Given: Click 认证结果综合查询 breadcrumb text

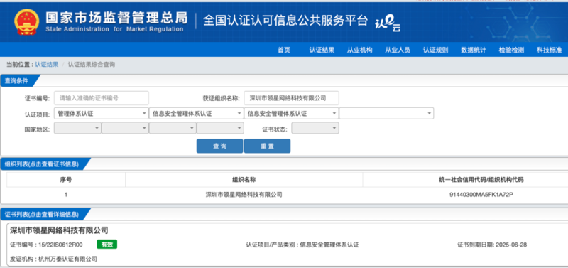Looking at the screenshot, I should 92,65.
